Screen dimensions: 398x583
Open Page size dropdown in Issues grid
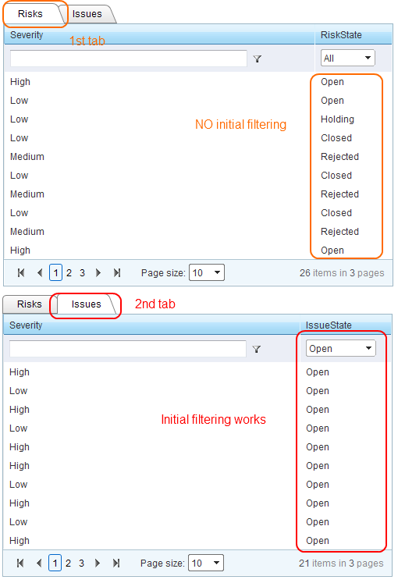click(206, 563)
